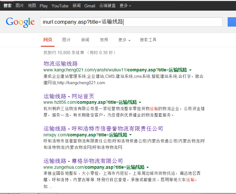
Task: Click the www.hztl56.com green URL text
Action: tap(90, 102)
